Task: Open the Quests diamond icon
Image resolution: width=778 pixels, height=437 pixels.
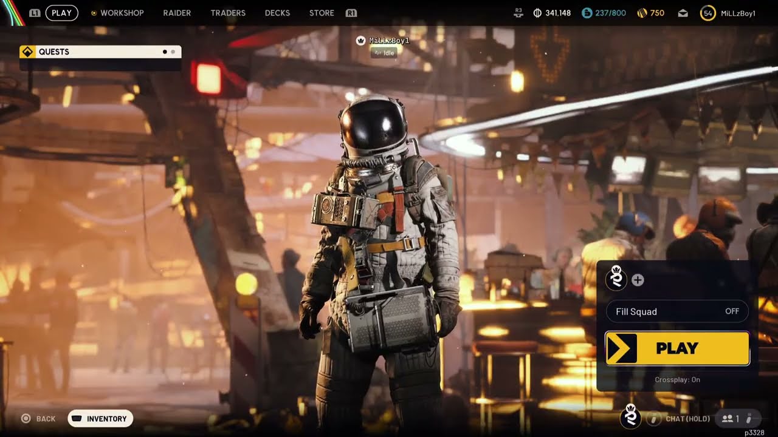Action: [x=27, y=52]
